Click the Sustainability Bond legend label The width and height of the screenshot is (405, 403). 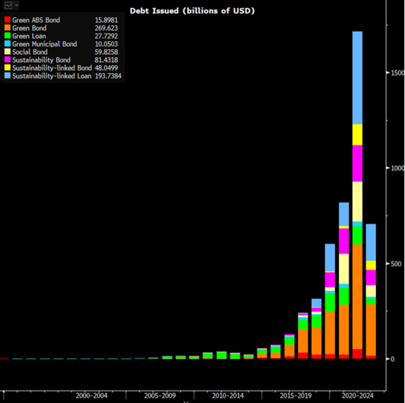(41, 60)
